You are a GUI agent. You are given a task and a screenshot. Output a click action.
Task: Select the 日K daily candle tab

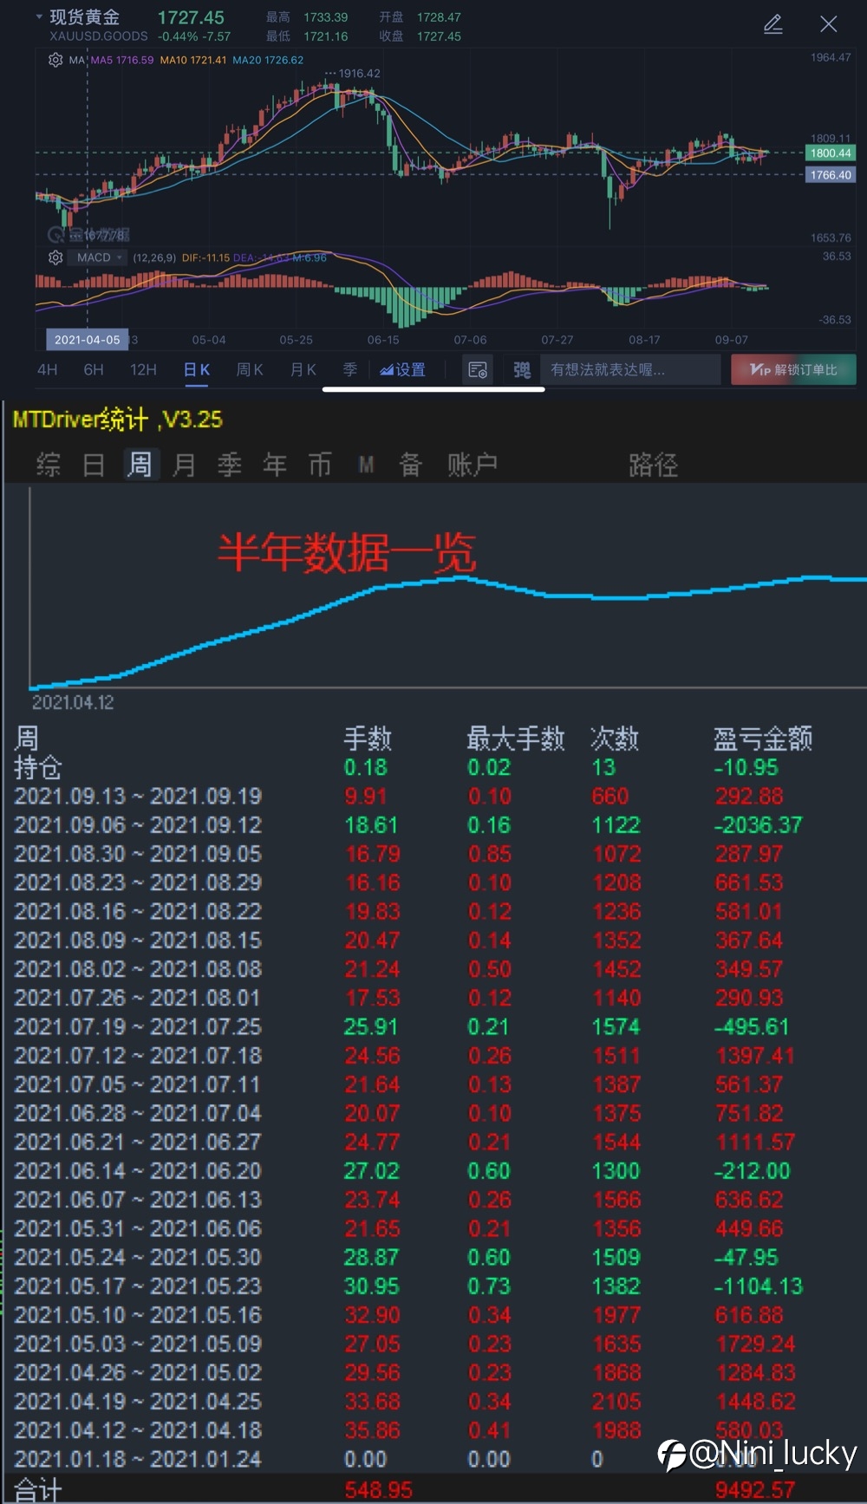click(197, 370)
